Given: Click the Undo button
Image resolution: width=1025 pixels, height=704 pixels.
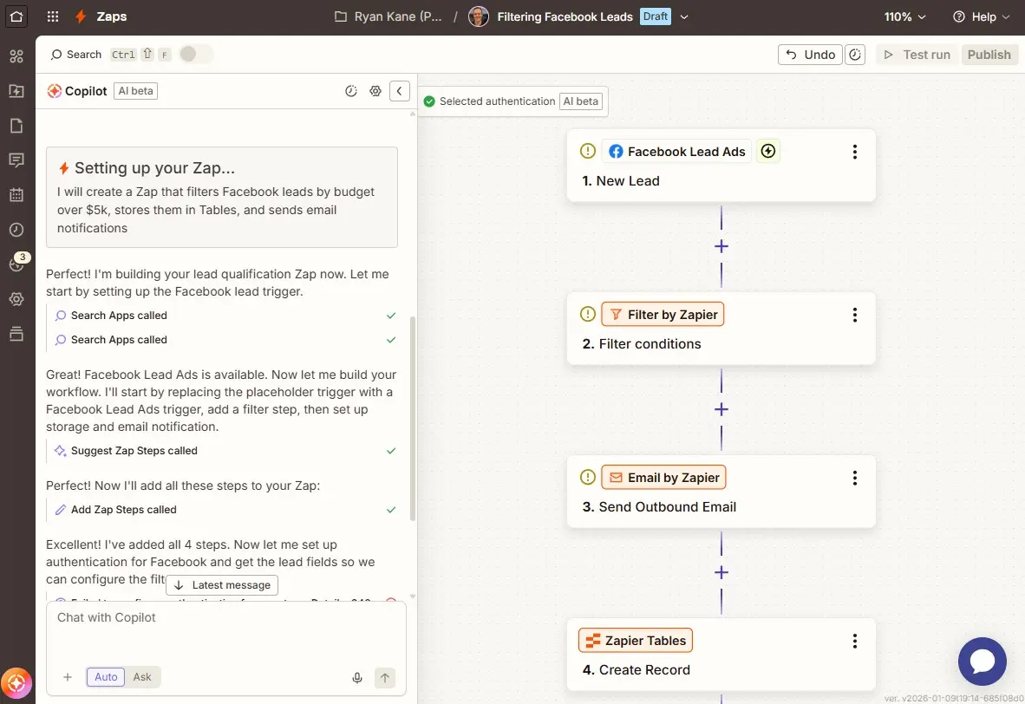Looking at the screenshot, I should click(x=810, y=55).
